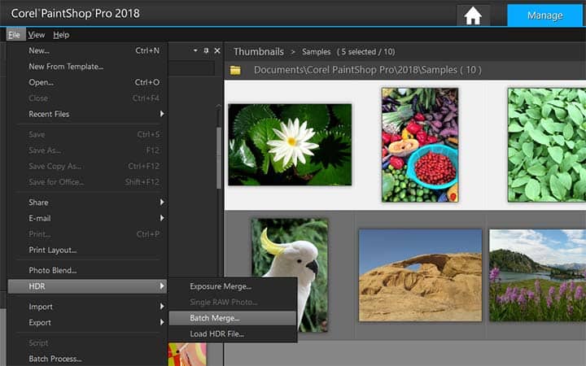Expand the E-mail submenu
This screenshot has height=366, width=586.
click(x=87, y=218)
